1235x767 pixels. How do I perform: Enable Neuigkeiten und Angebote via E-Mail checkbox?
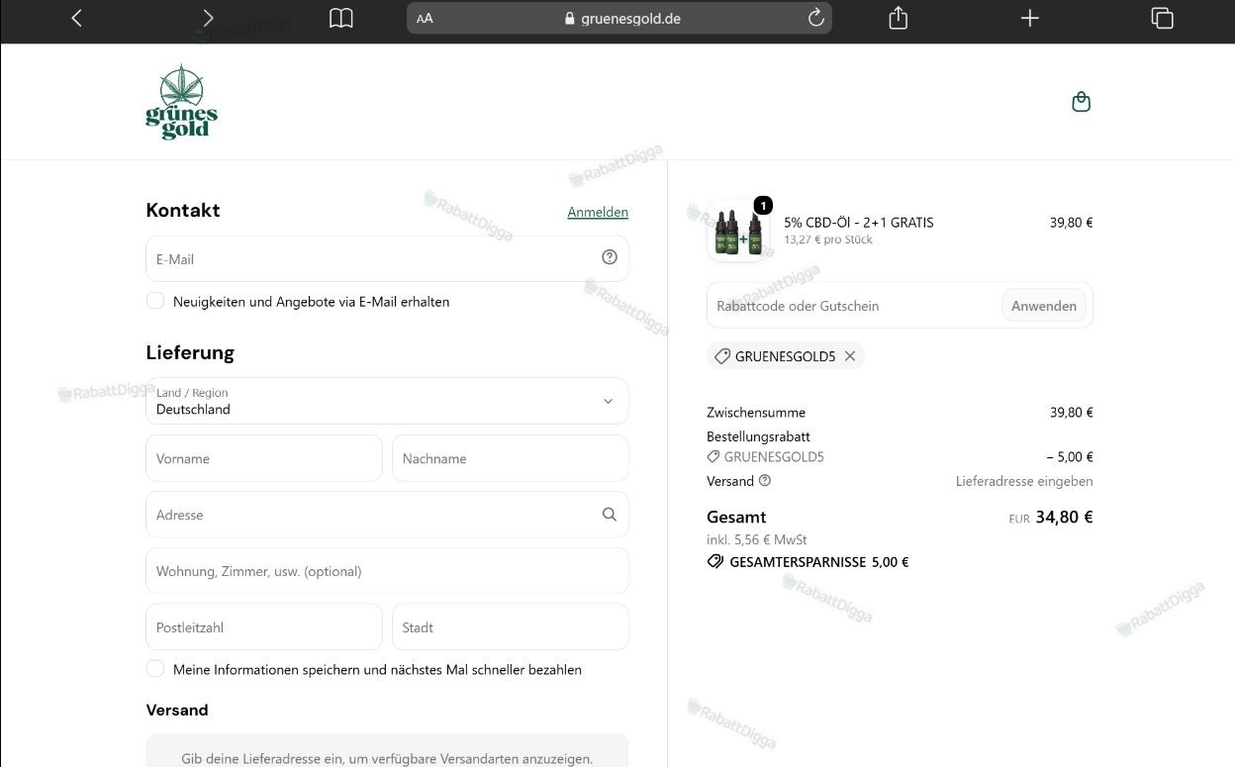click(x=155, y=301)
